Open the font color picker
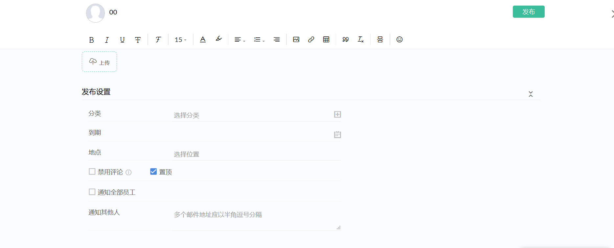The height and width of the screenshot is (248, 614). (203, 39)
